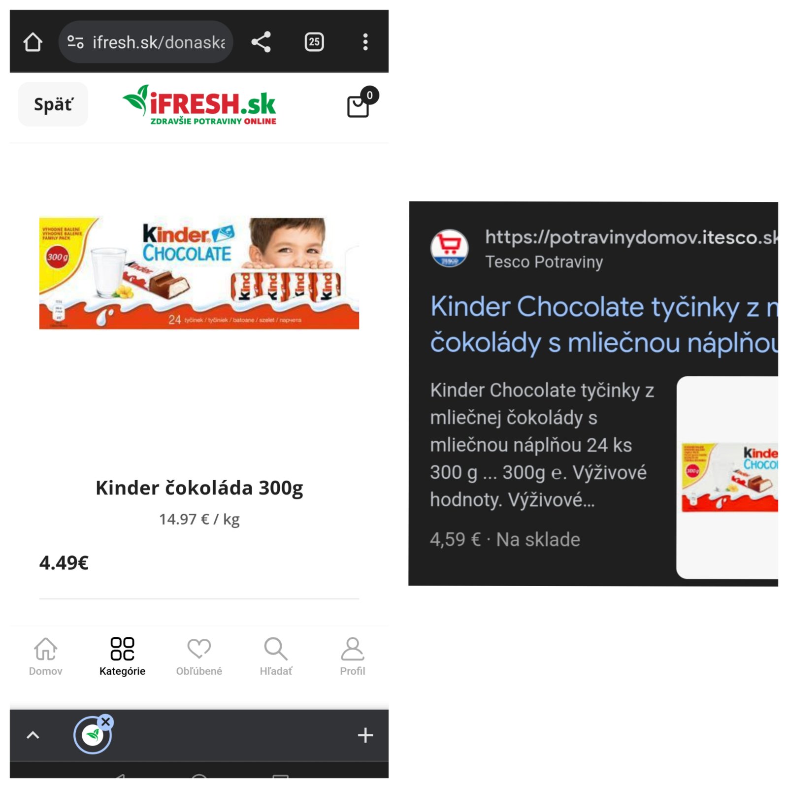Tap the Tesco Potraviny site favicon
The width and height of the screenshot is (788, 788).
tap(450, 248)
